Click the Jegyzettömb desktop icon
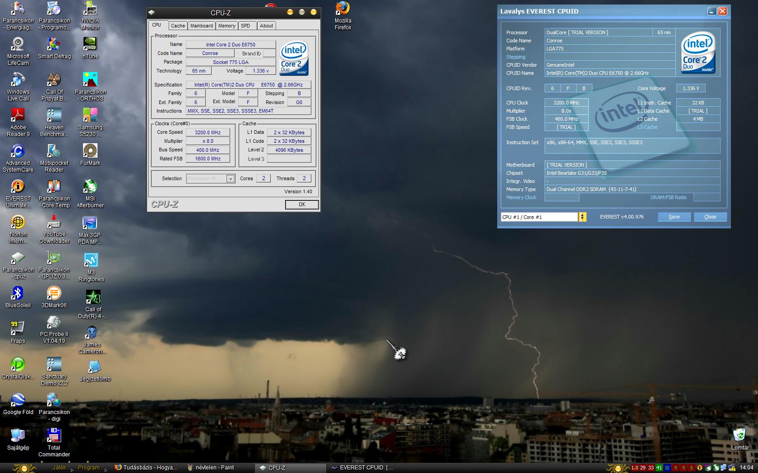758x473 pixels. (95, 371)
